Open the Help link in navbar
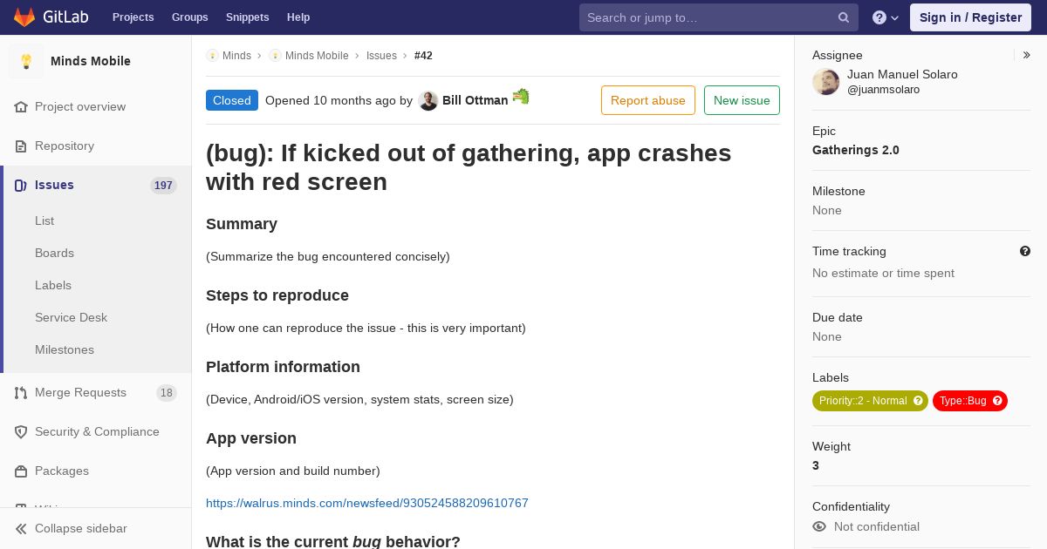Viewport: 1047px width, 549px height. [298, 17]
